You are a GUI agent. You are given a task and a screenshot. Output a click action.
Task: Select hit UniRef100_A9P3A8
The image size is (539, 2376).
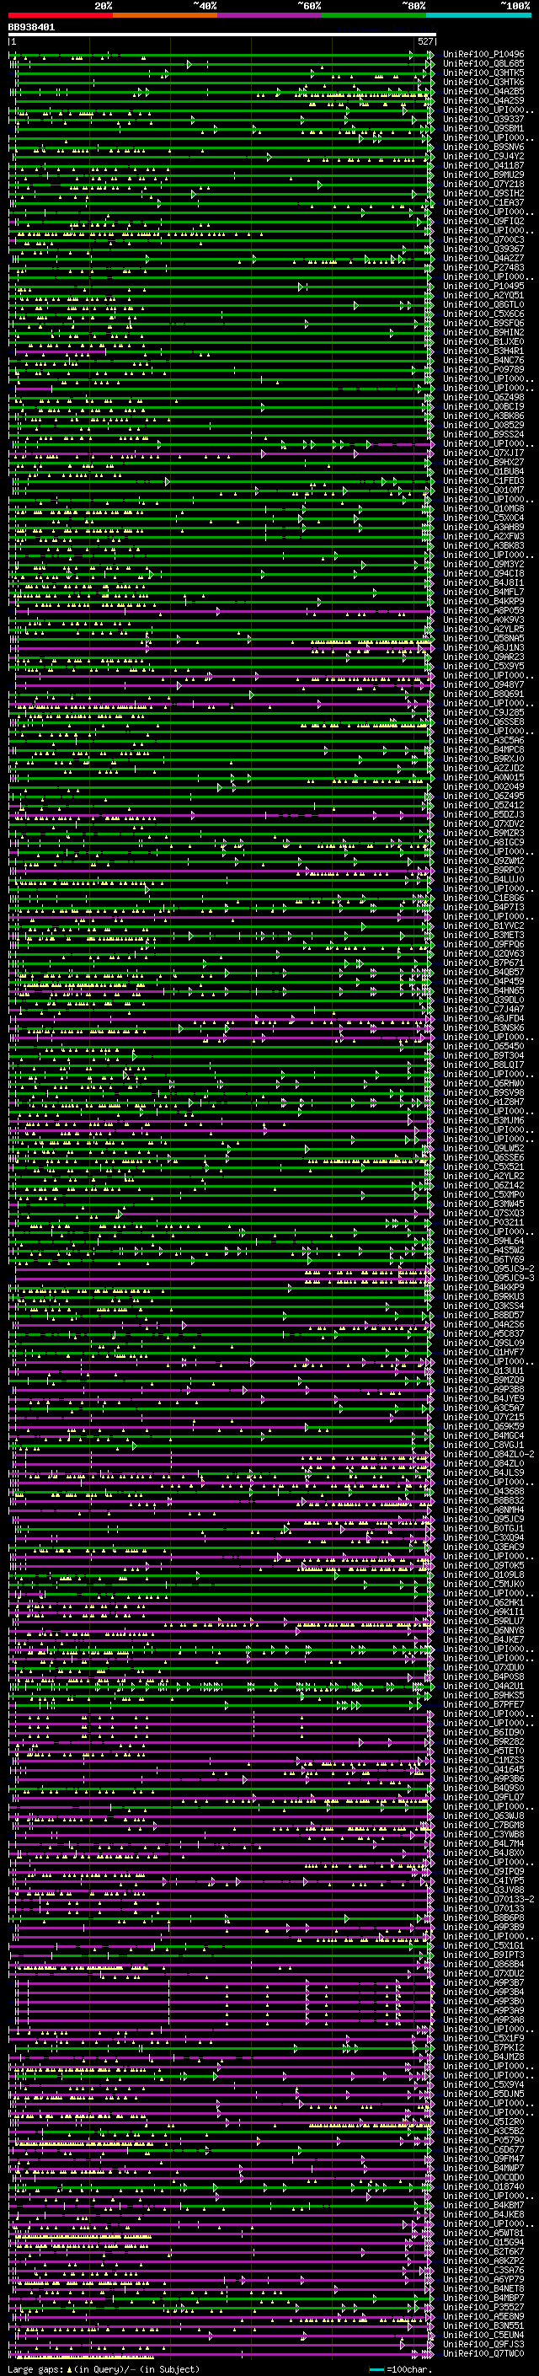coord(483,2020)
